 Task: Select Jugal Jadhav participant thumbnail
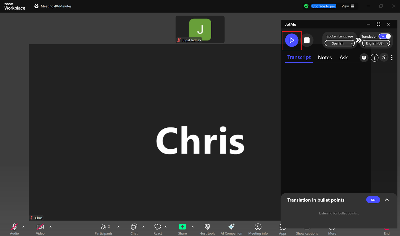(x=200, y=30)
